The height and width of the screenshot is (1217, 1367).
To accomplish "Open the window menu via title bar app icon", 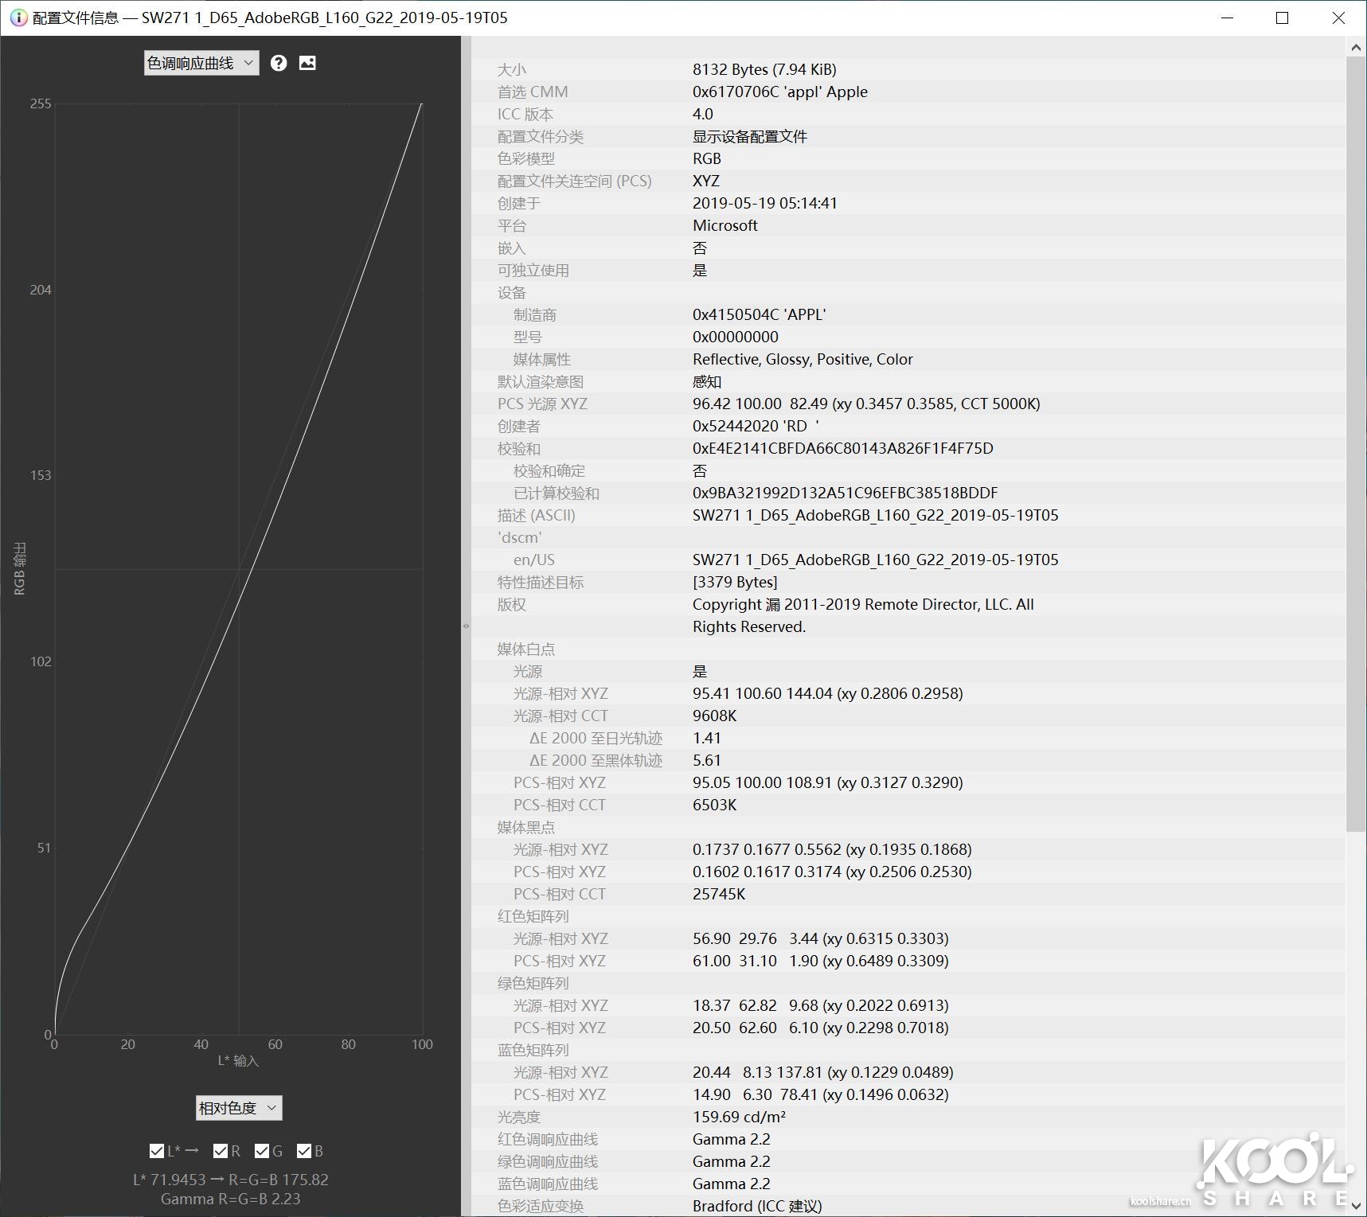I will 18,18.
